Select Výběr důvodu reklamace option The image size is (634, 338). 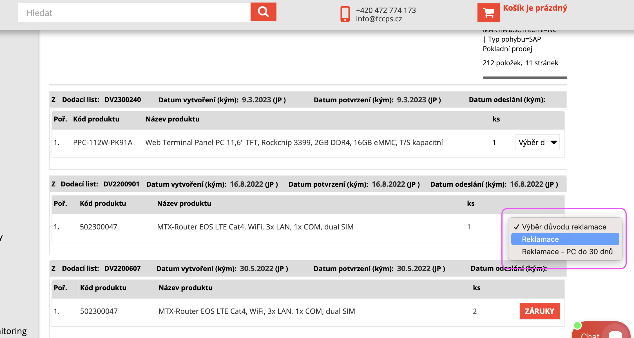[564, 227]
